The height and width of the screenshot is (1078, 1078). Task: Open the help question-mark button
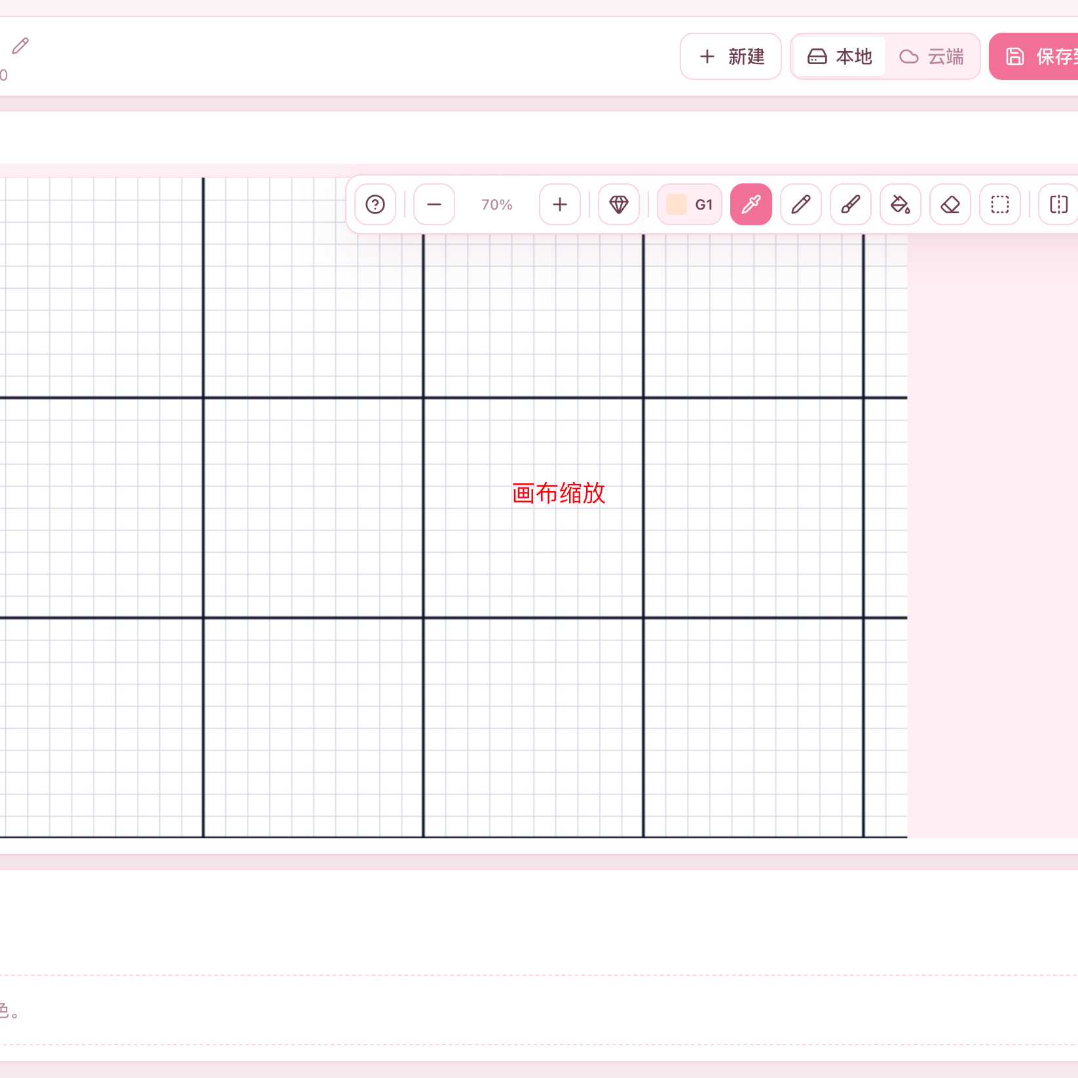click(x=375, y=204)
